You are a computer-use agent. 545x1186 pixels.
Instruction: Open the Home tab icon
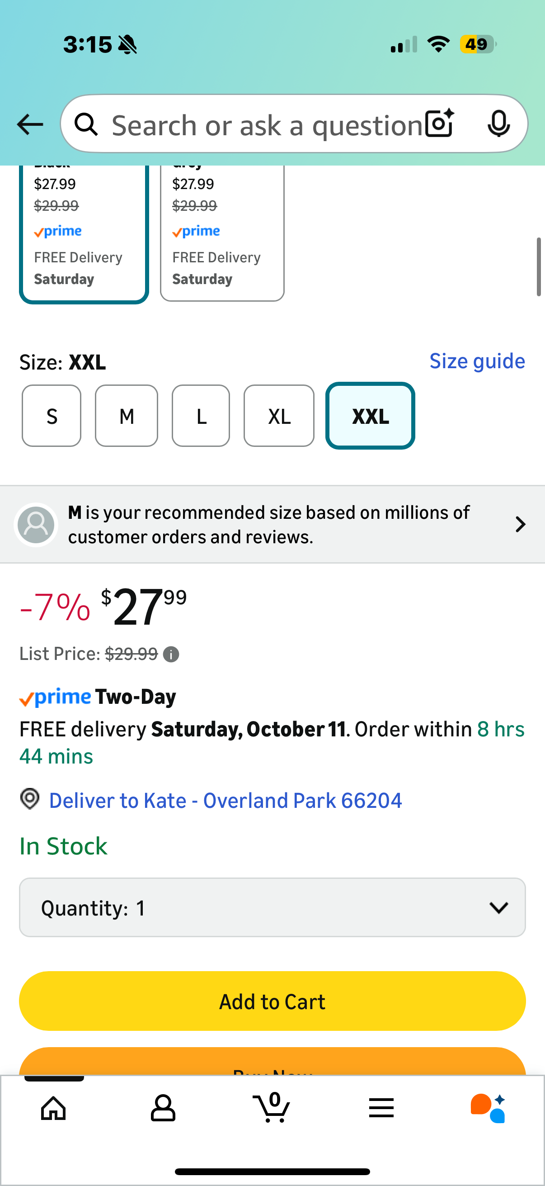[x=54, y=1108]
